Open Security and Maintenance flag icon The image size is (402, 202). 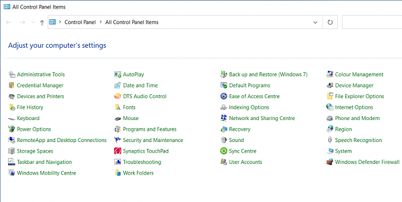[x=118, y=140]
